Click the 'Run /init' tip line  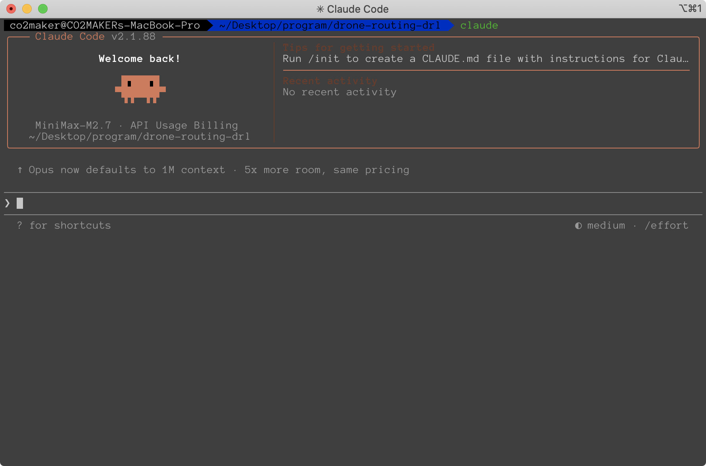pyautogui.click(x=485, y=59)
